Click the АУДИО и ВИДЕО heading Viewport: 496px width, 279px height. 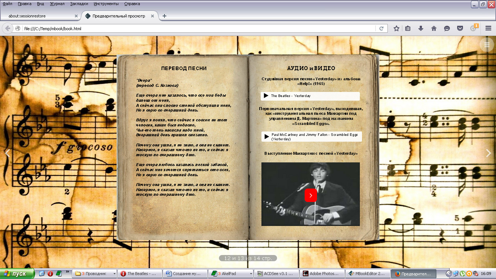[x=311, y=68]
